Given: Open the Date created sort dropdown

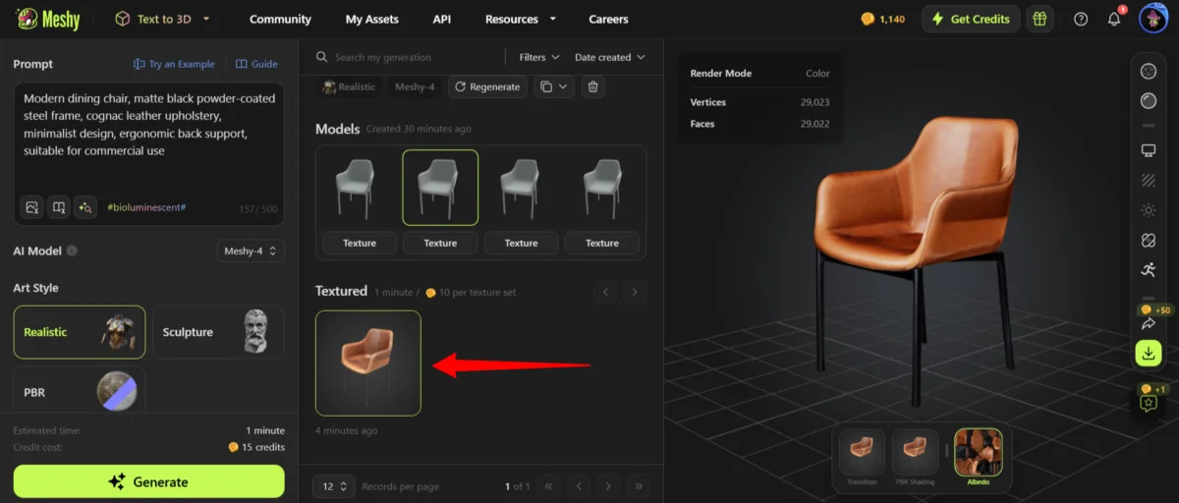Looking at the screenshot, I should pyautogui.click(x=609, y=57).
